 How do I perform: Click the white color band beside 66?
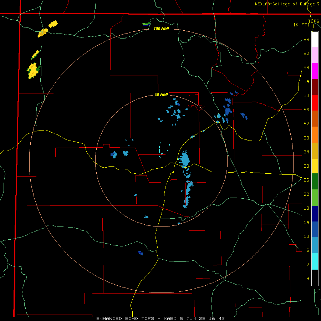click(x=315, y=39)
